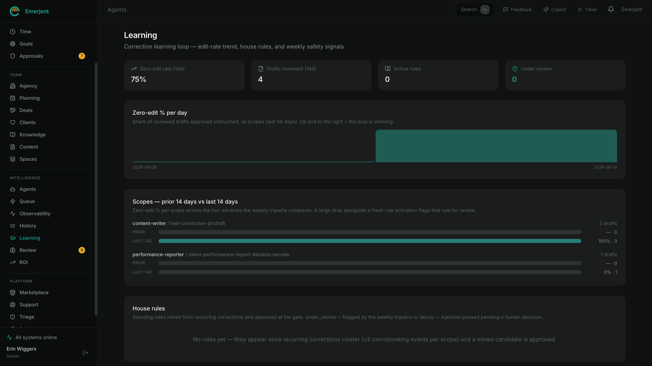Open Time via its clock icon
652x366 pixels.
point(12,31)
